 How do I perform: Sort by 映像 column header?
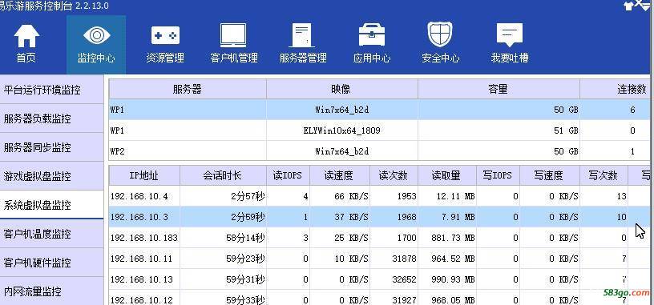pyautogui.click(x=342, y=89)
